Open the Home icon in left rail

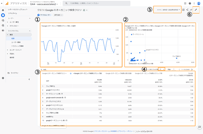pos(3,10)
